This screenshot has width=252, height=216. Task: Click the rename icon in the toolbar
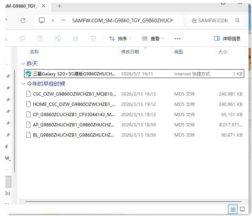(58, 38)
